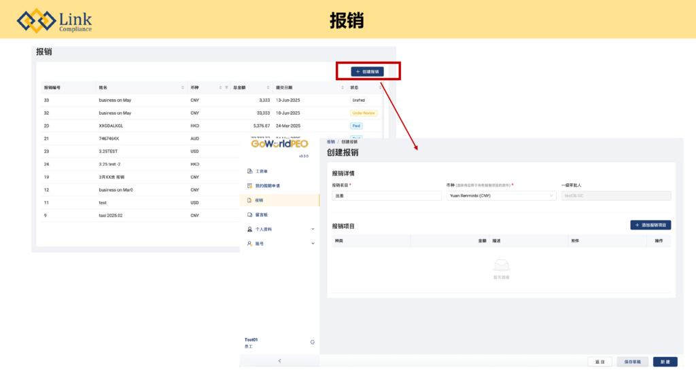This screenshot has height=391, width=696.
Task: Click the 工资单 payslip icon in sidebar
Action: pos(249,172)
